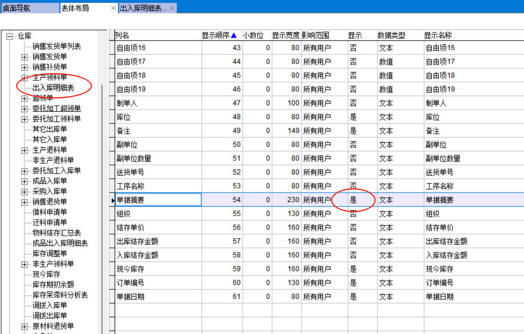
Task: Open 物料结存汇总表 in the tree
Action: tap(57, 233)
